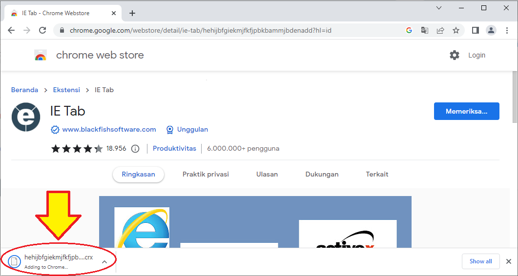Bookmark this tab with the star icon
Viewport: 518px width, 276px height.
point(456,30)
